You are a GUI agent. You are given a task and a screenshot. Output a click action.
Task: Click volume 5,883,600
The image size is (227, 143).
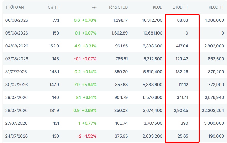coord(153,85)
